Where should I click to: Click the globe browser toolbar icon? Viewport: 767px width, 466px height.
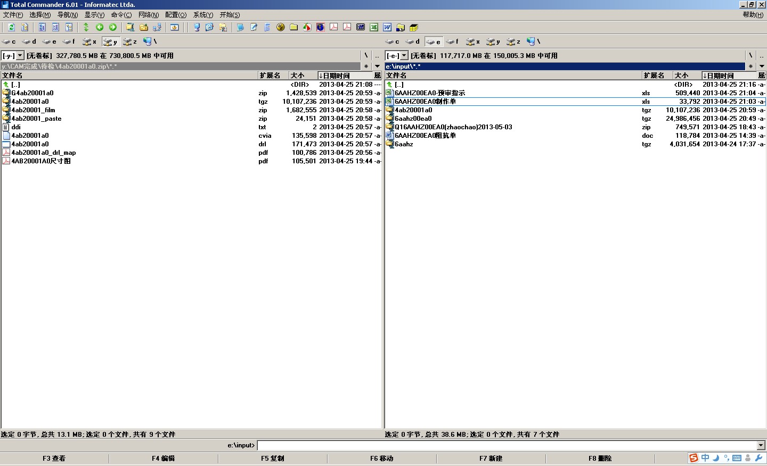point(321,27)
